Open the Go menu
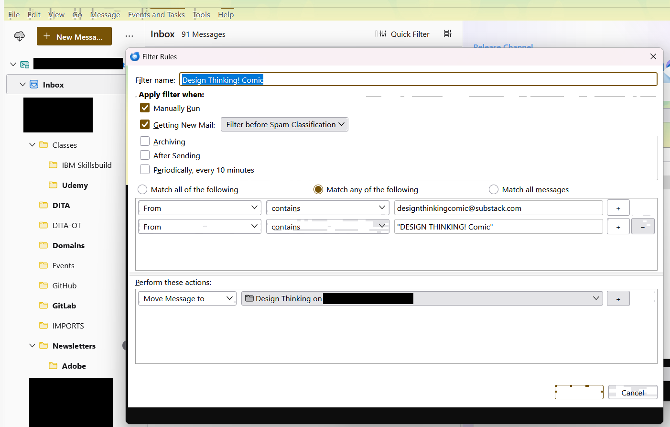Screen dimensions: 670x427 (x=77, y=14)
